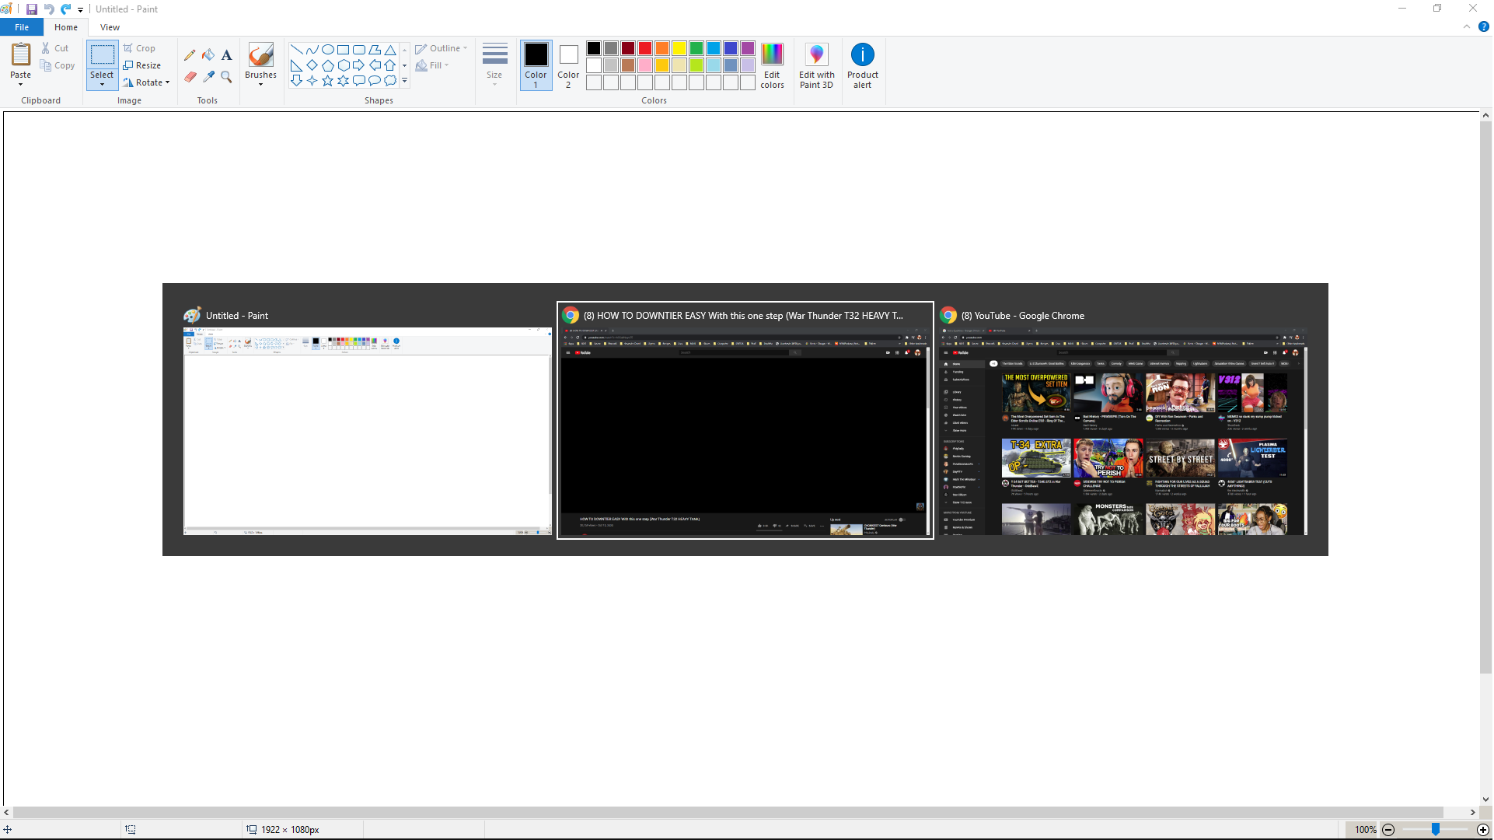Open the File menu

[22, 27]
